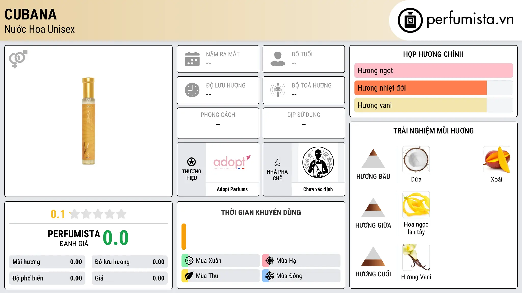The image size is (522, 293).
Task: Click the perfumista.vn bottle logo icon
Action: point(410,20)
